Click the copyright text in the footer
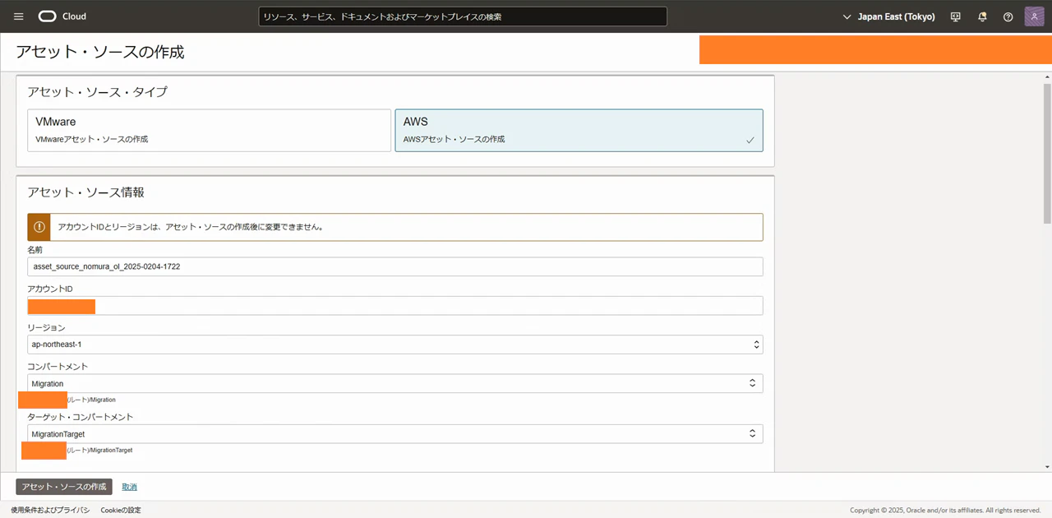 945,511
